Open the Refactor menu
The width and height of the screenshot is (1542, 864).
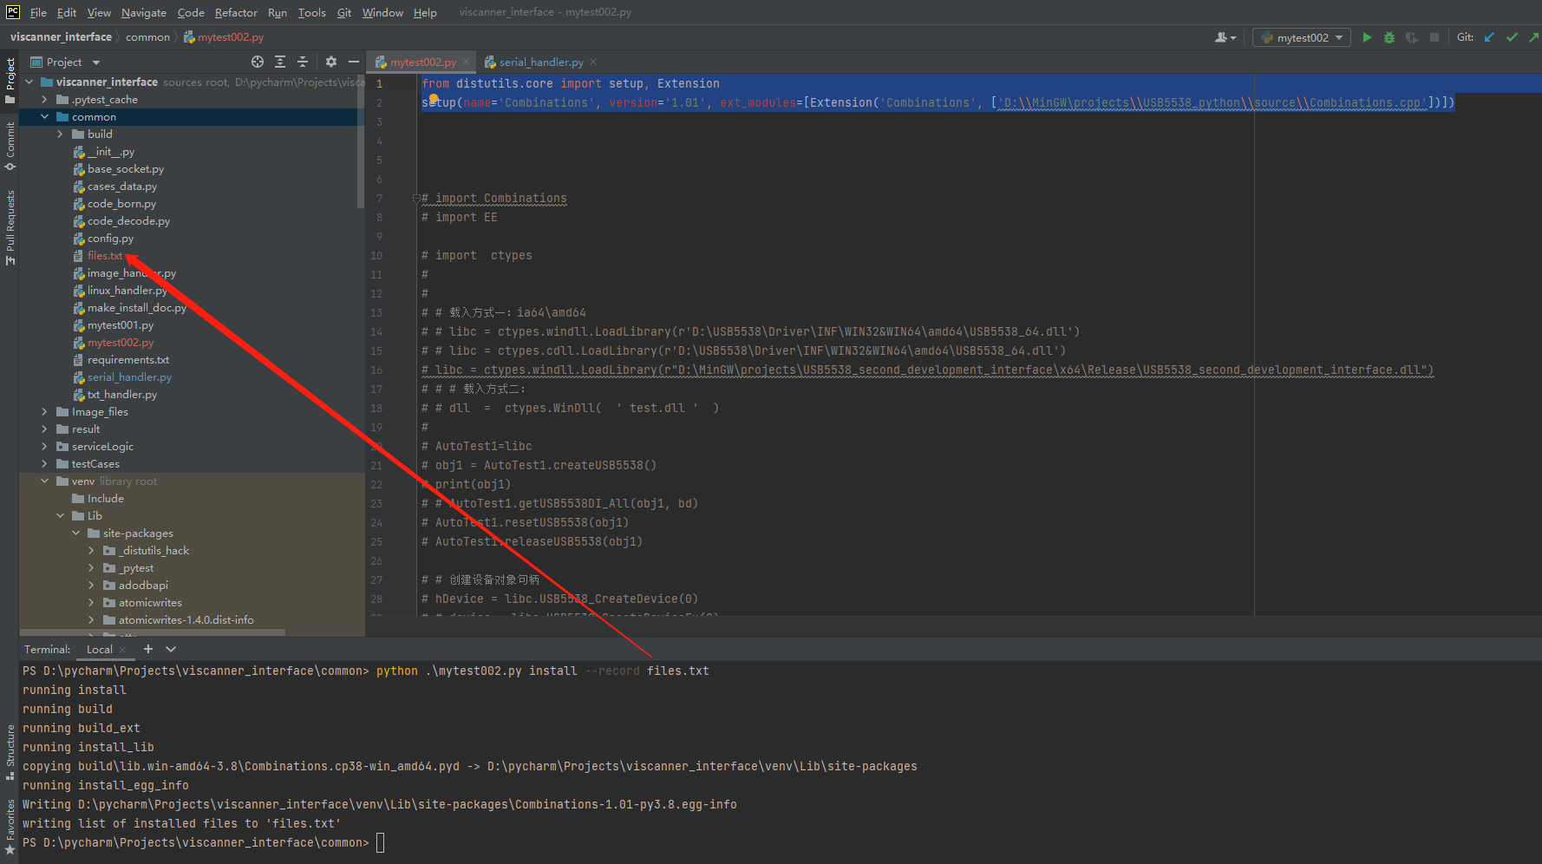(236, 12)
